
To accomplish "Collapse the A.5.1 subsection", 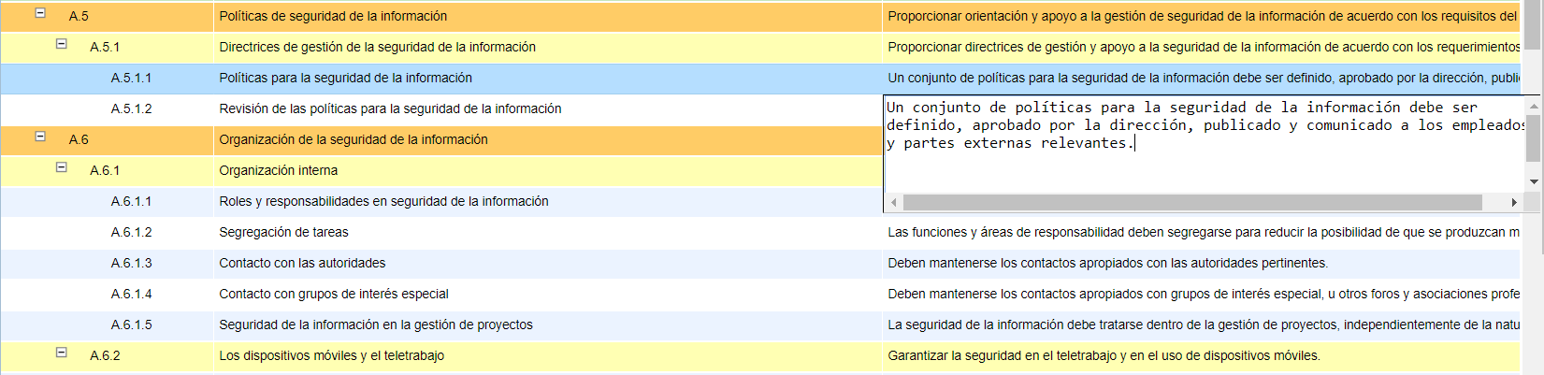I will (x=62, y=44).
